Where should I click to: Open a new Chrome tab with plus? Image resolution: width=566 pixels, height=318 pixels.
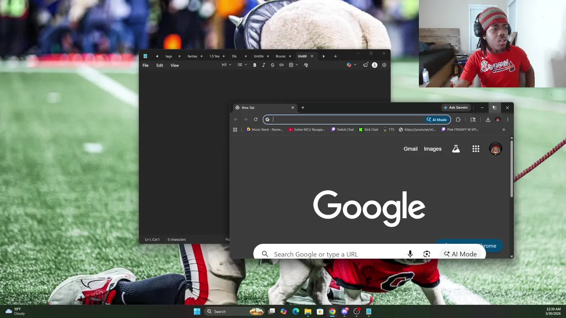point(303,107)
